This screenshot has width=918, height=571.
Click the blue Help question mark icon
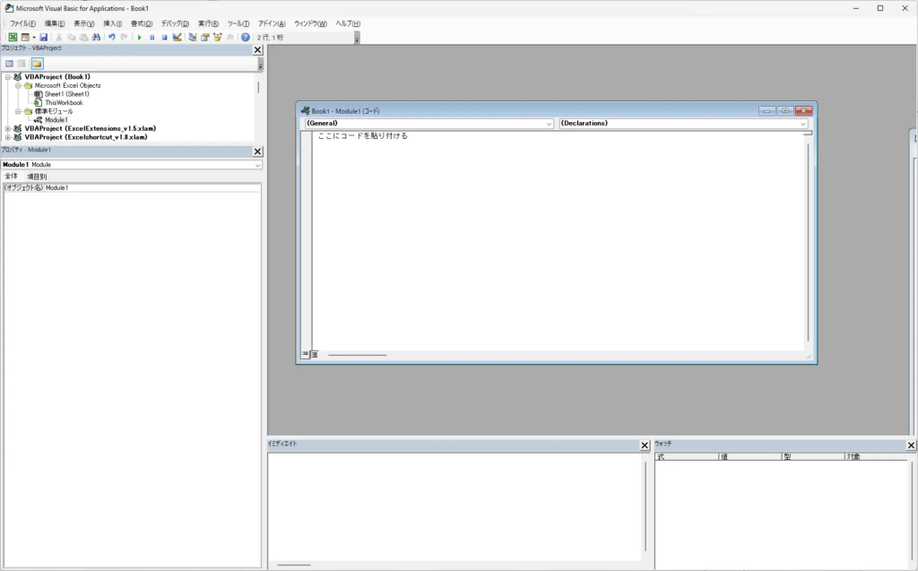pyautogui.click(x=245, y=38)
